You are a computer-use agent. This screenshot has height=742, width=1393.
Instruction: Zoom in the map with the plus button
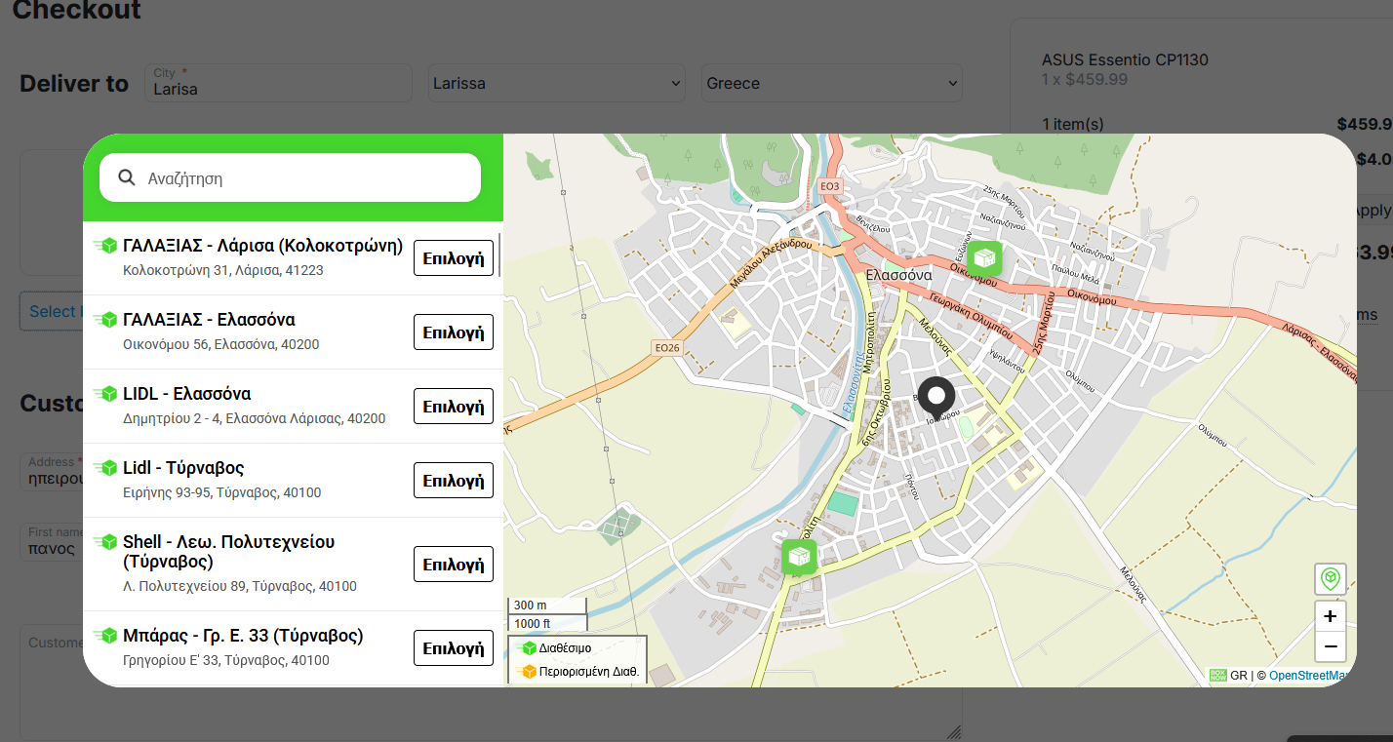(1330, 616)
